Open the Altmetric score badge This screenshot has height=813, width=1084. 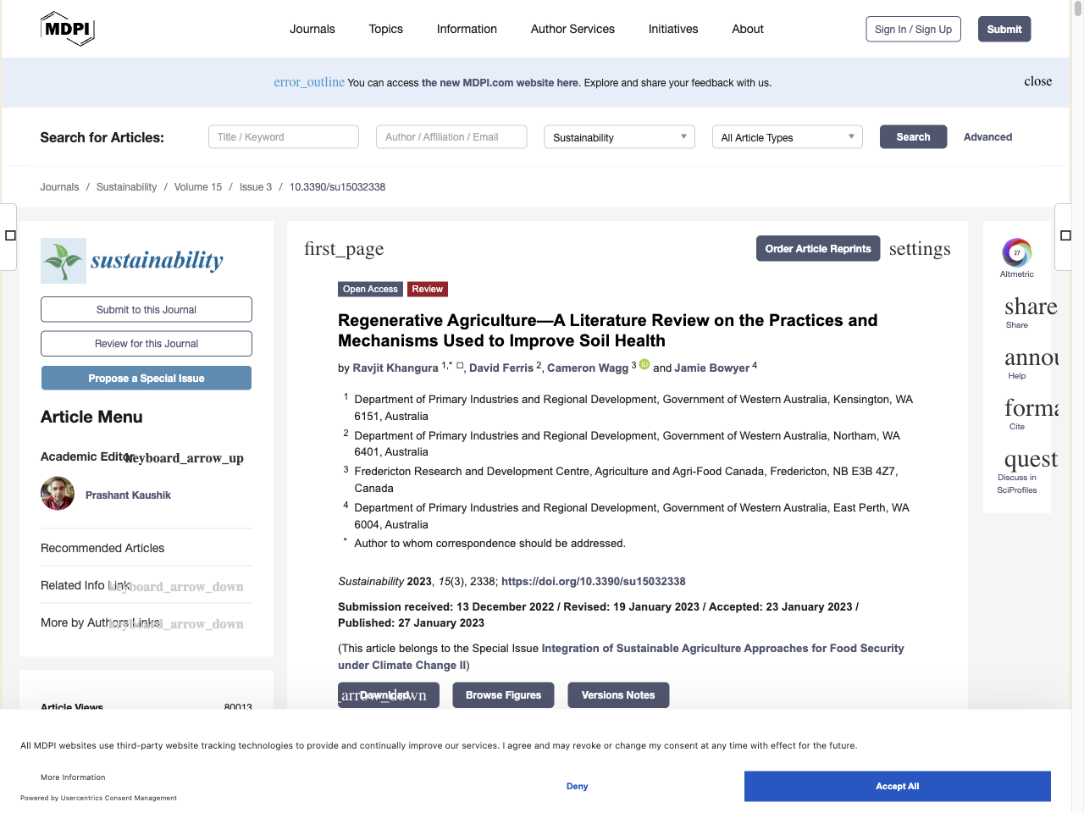pyautogui.click(x=1016, y=253)
